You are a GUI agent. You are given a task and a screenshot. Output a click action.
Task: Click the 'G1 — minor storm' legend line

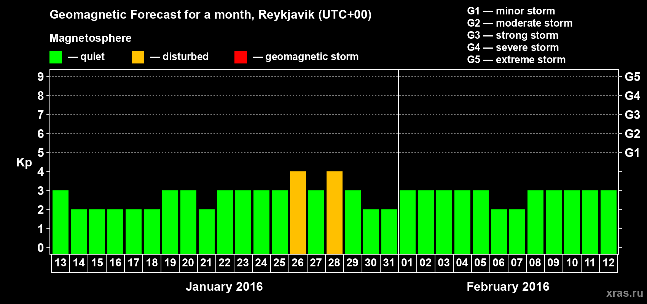pos(511,11)
